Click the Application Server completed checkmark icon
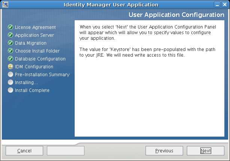The image size is (230, 161). tap(11, 35)
